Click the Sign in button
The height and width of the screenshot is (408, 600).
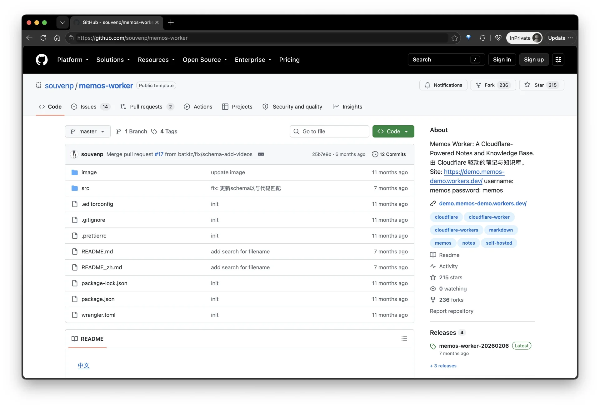(x=502, y=60)
